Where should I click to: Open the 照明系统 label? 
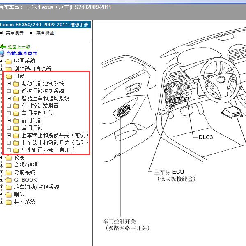(25, 61)
